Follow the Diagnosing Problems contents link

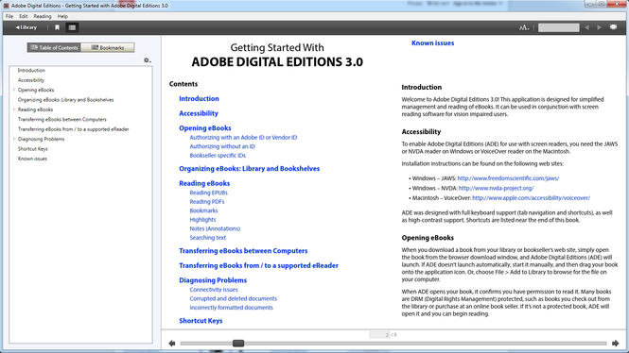point(213,280)
